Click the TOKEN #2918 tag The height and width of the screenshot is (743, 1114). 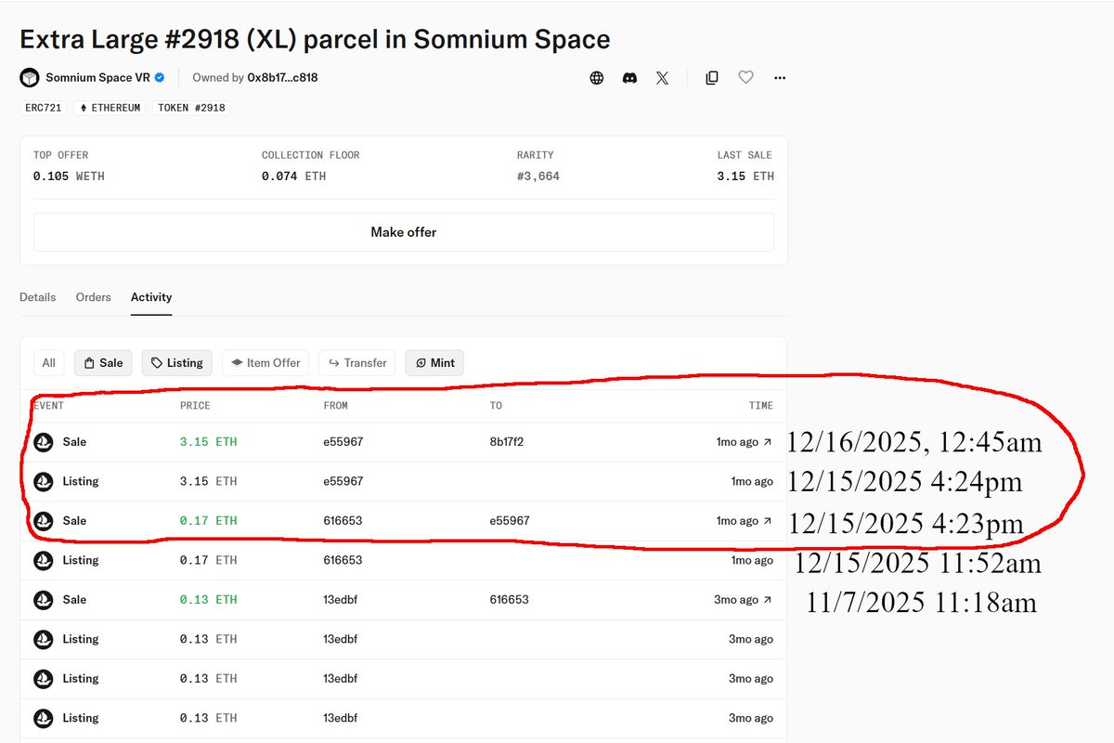(x=191, y=108)
